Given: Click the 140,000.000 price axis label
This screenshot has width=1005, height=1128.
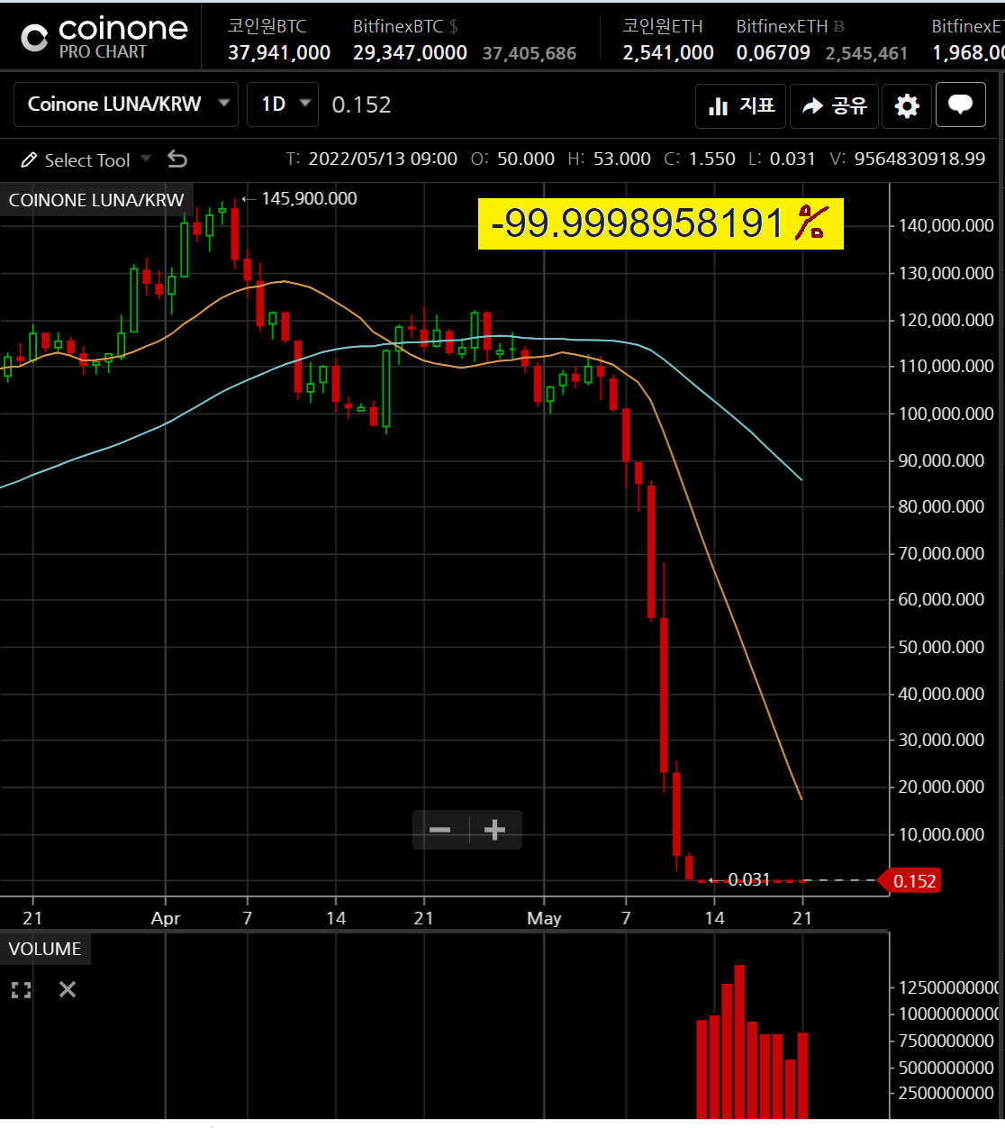Looking at the screenshot, I should click(946, 225).
